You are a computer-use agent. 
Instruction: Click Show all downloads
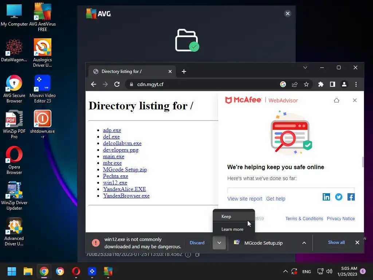336,242
